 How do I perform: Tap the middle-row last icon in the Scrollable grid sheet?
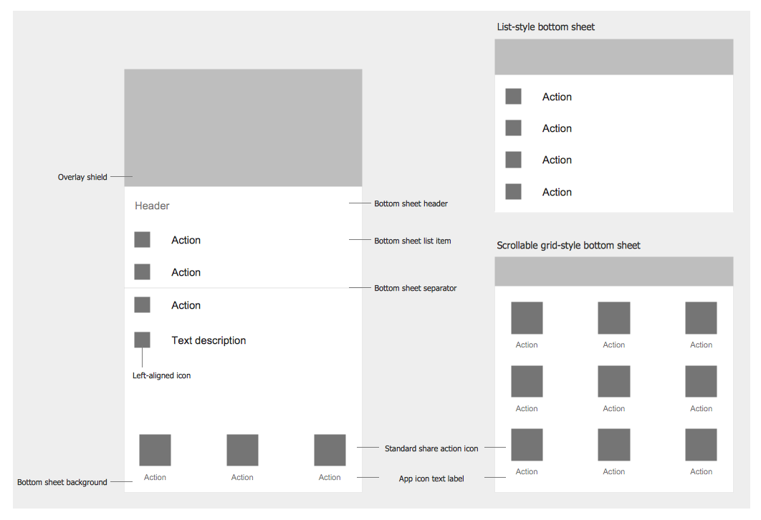701,381
